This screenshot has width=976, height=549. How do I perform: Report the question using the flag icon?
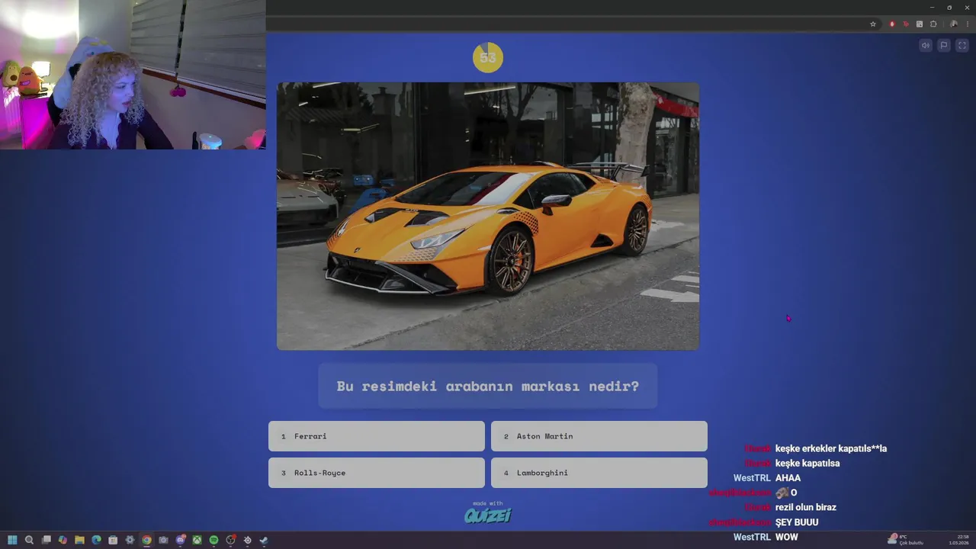click(x=944, y=46)
